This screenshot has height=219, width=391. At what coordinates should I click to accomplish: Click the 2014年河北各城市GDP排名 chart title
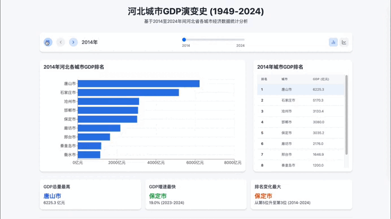pyautogui.click(x=74, y=67)
